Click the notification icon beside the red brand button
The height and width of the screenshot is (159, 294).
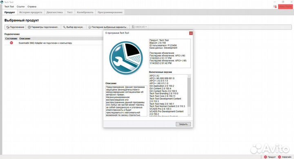pos(275,7)
